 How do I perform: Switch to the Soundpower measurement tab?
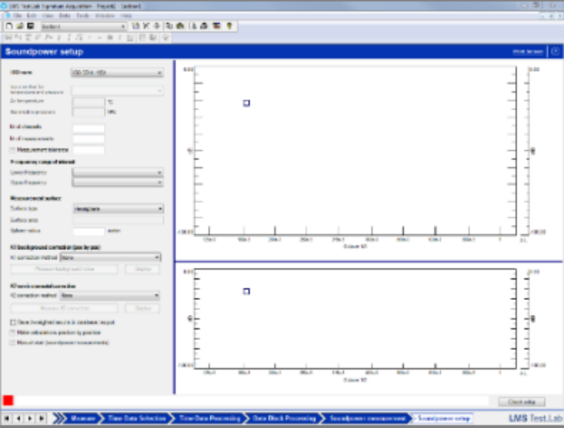368,417
